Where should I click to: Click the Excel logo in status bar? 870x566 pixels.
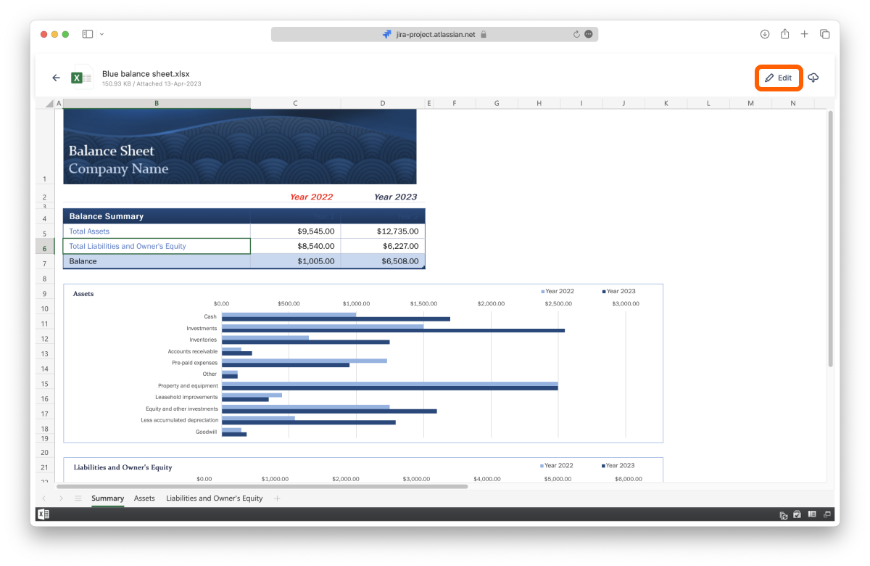click(43, 514)
